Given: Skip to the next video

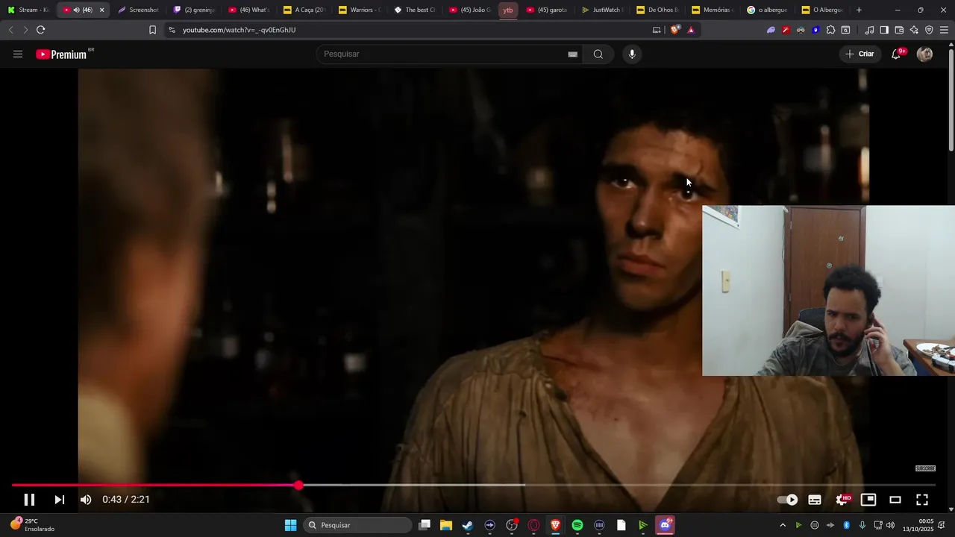Looking at the screenshot, I should click(60, 500).
